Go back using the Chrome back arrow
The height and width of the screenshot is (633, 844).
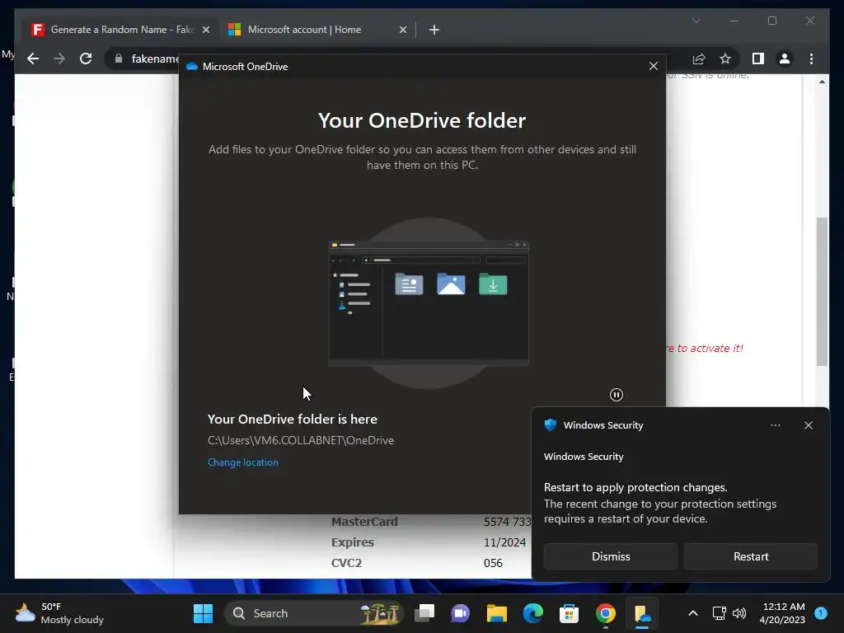click(33, 59)
